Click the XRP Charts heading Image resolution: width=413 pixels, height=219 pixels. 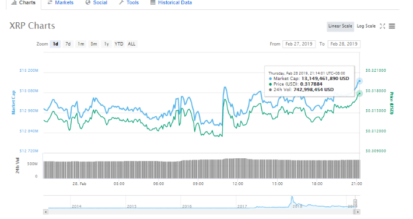(x=32, y=26)
